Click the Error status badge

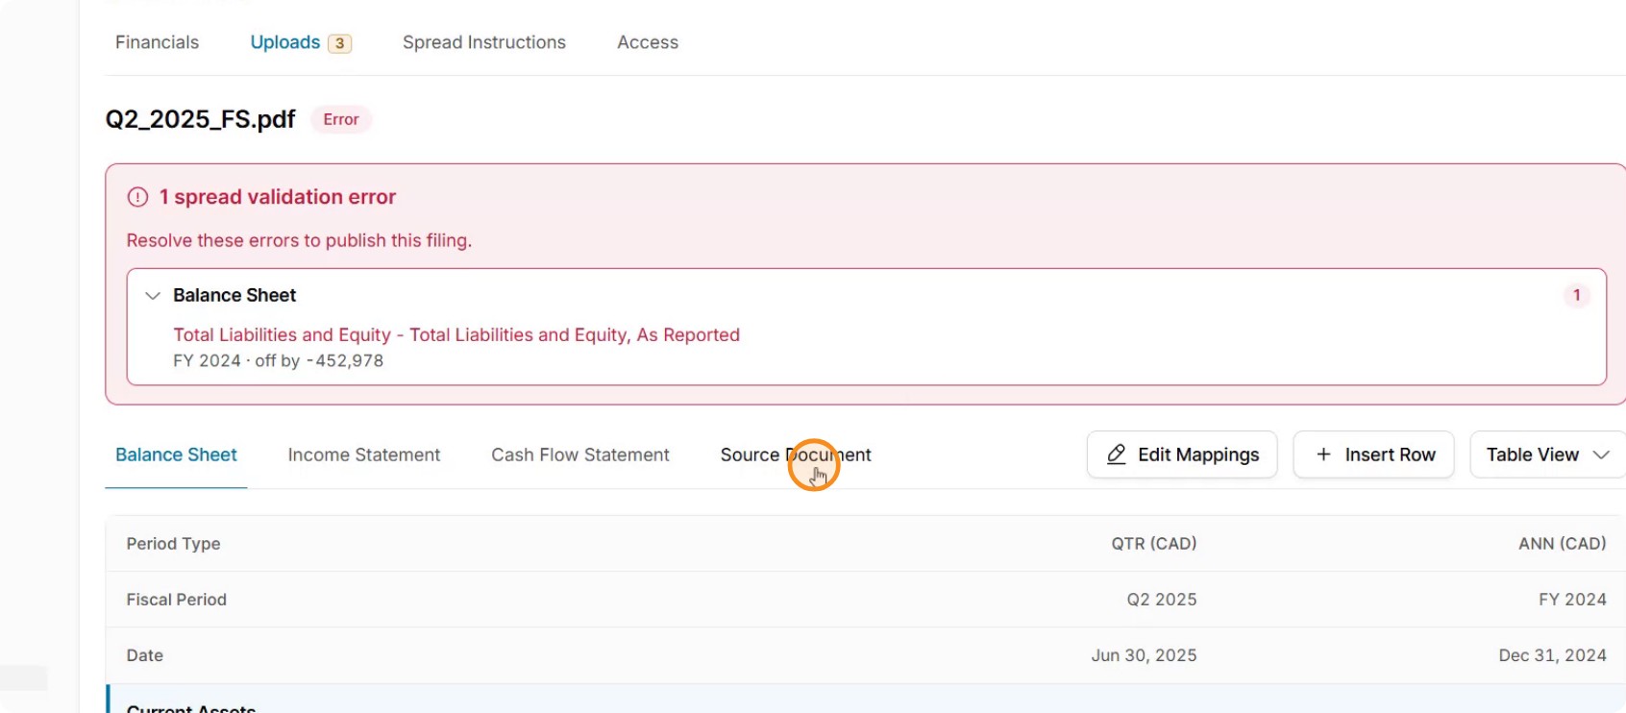341,119
